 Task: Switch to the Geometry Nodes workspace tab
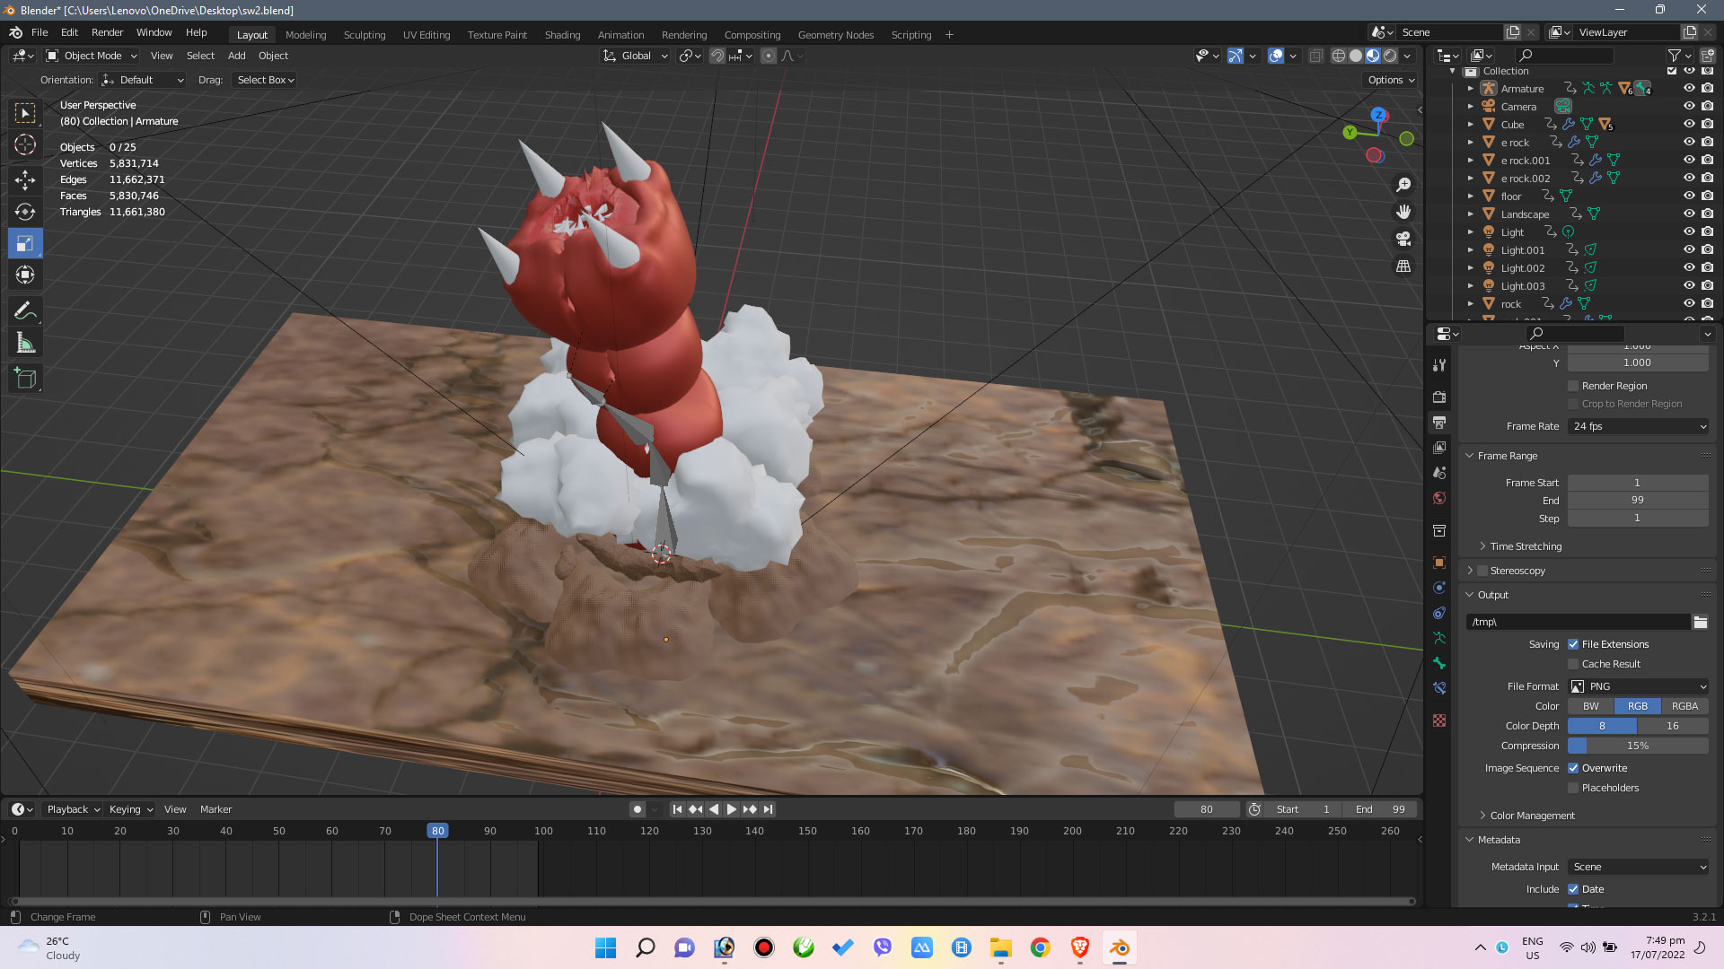tap(835, 35)
